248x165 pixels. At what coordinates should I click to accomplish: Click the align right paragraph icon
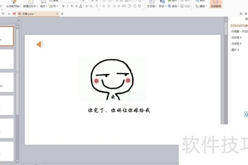point(114,6)
